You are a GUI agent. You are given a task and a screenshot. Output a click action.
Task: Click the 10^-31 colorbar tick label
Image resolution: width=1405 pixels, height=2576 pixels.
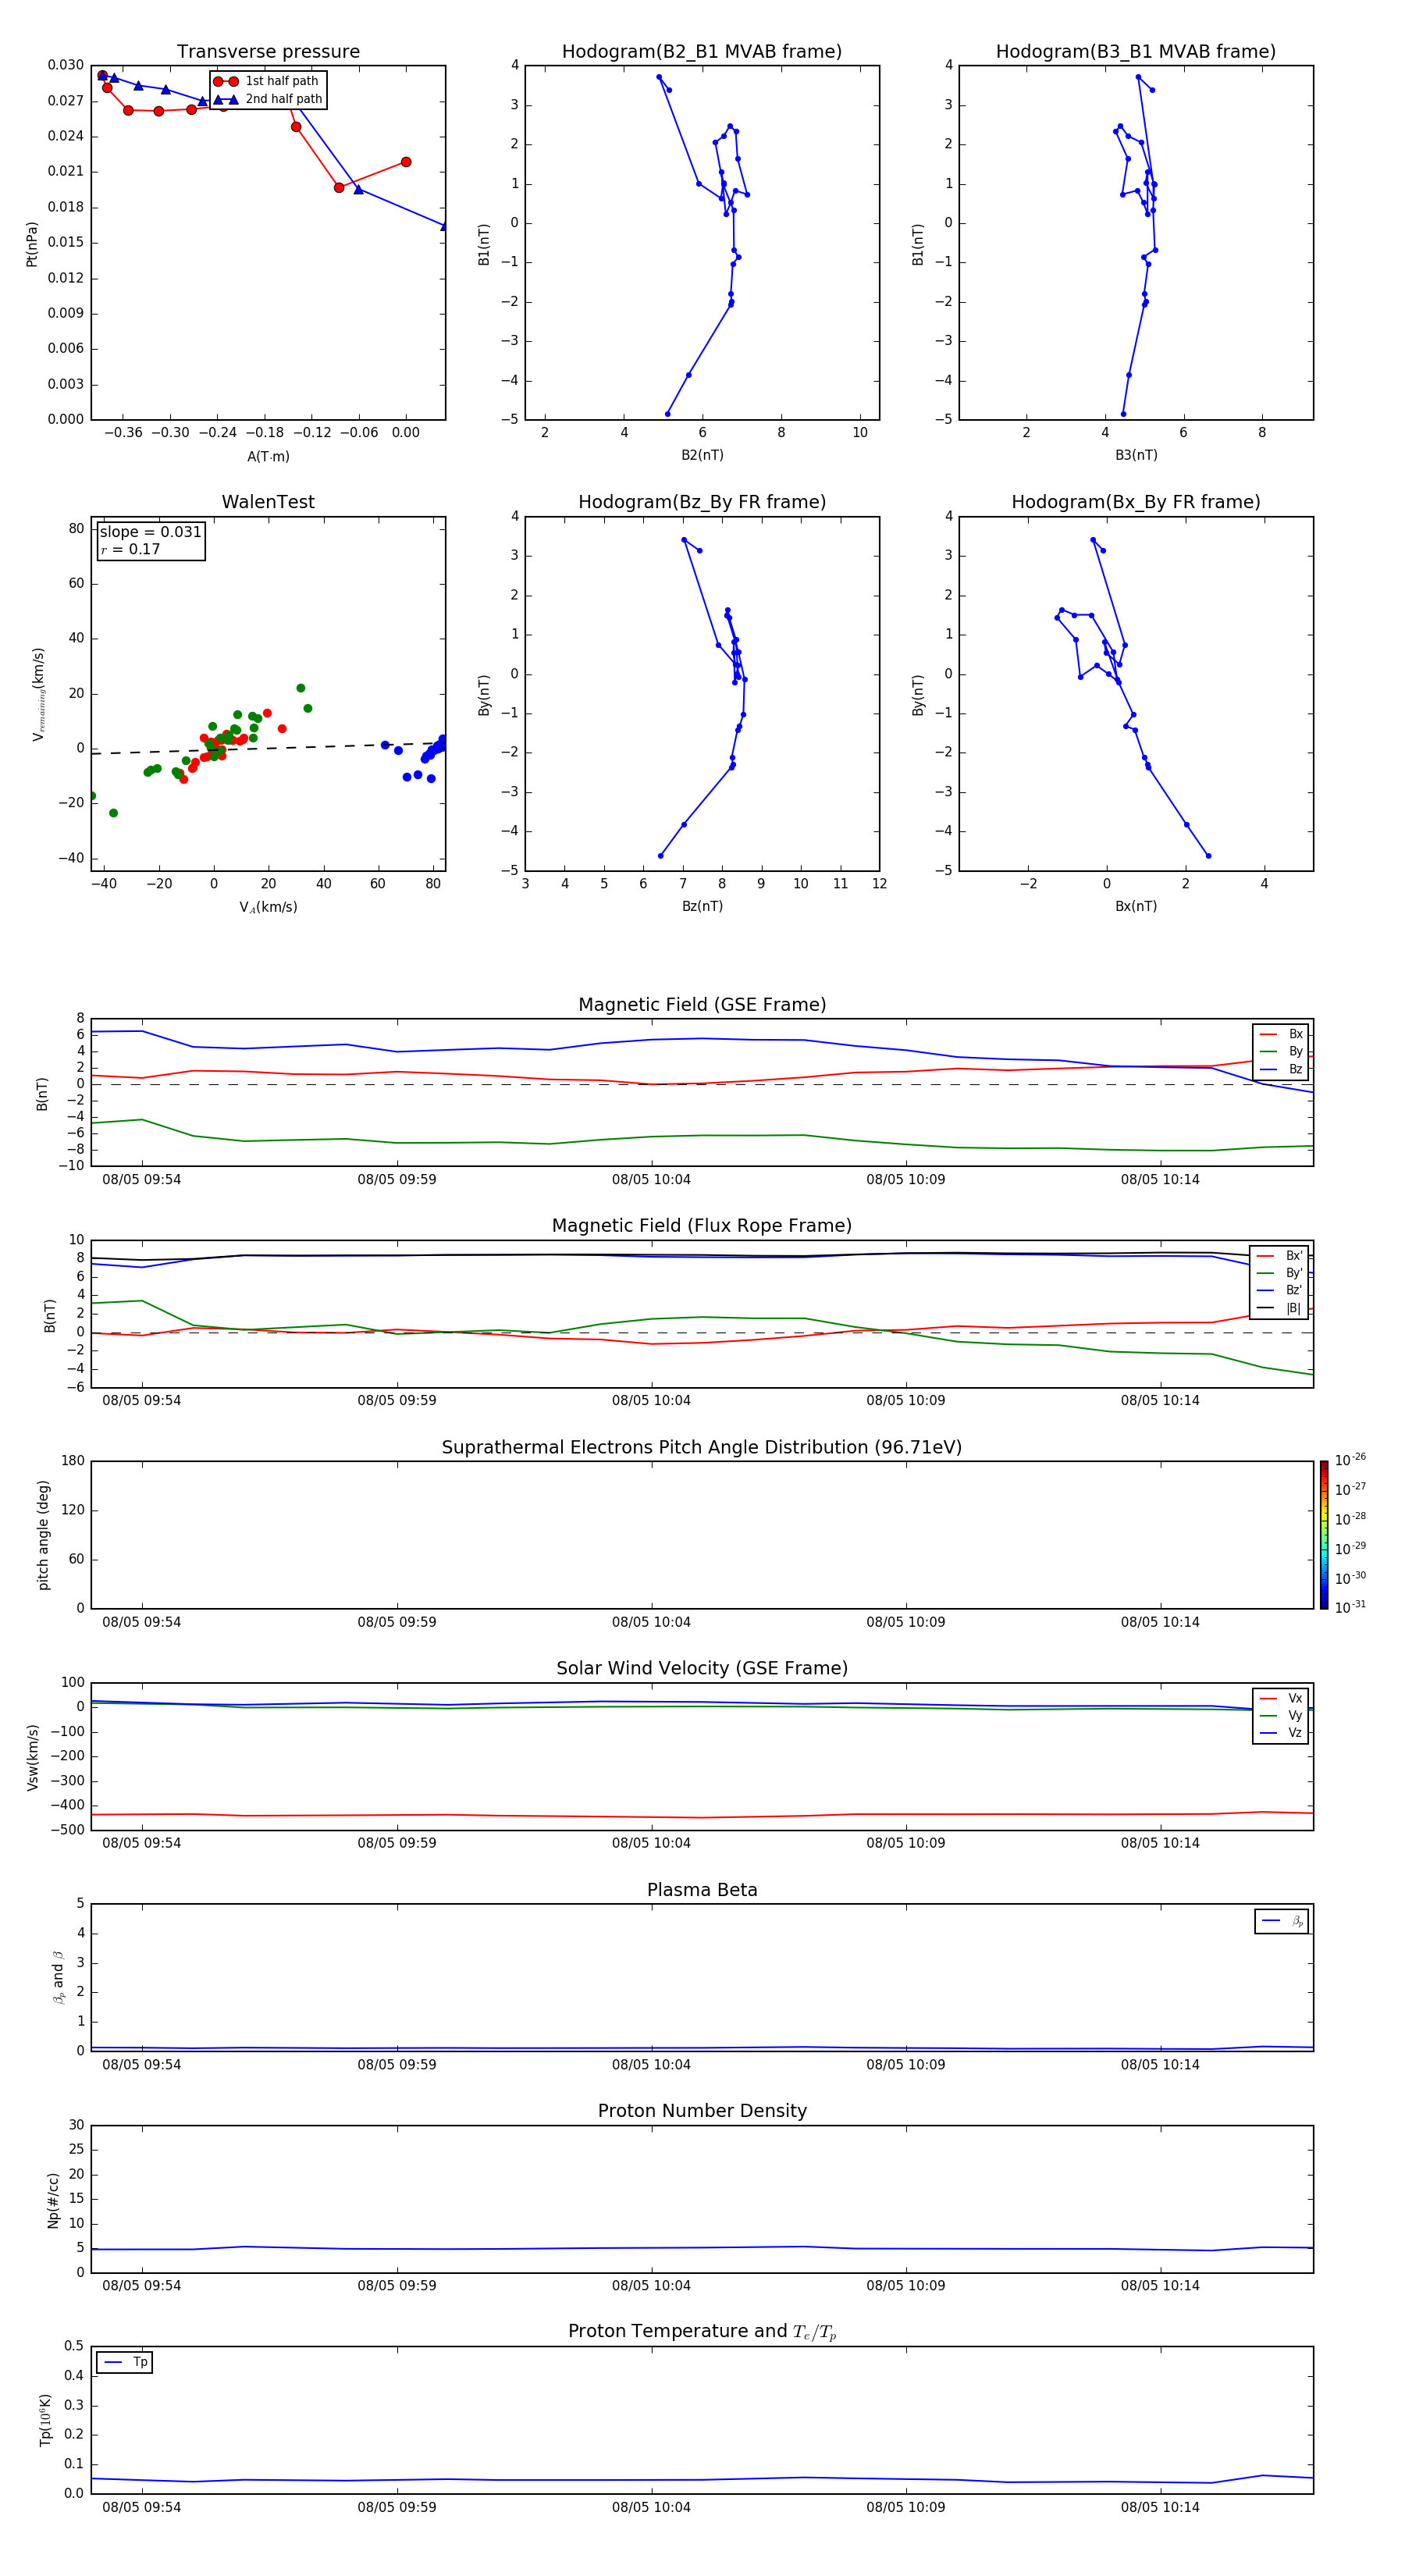coord(1350,1607)
